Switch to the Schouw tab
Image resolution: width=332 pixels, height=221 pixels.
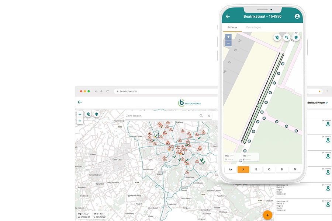232,28
